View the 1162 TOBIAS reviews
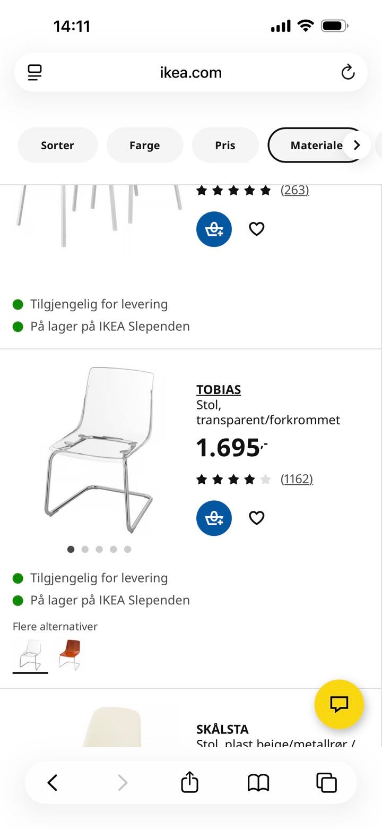382x829 pixels. pos(297,479)
